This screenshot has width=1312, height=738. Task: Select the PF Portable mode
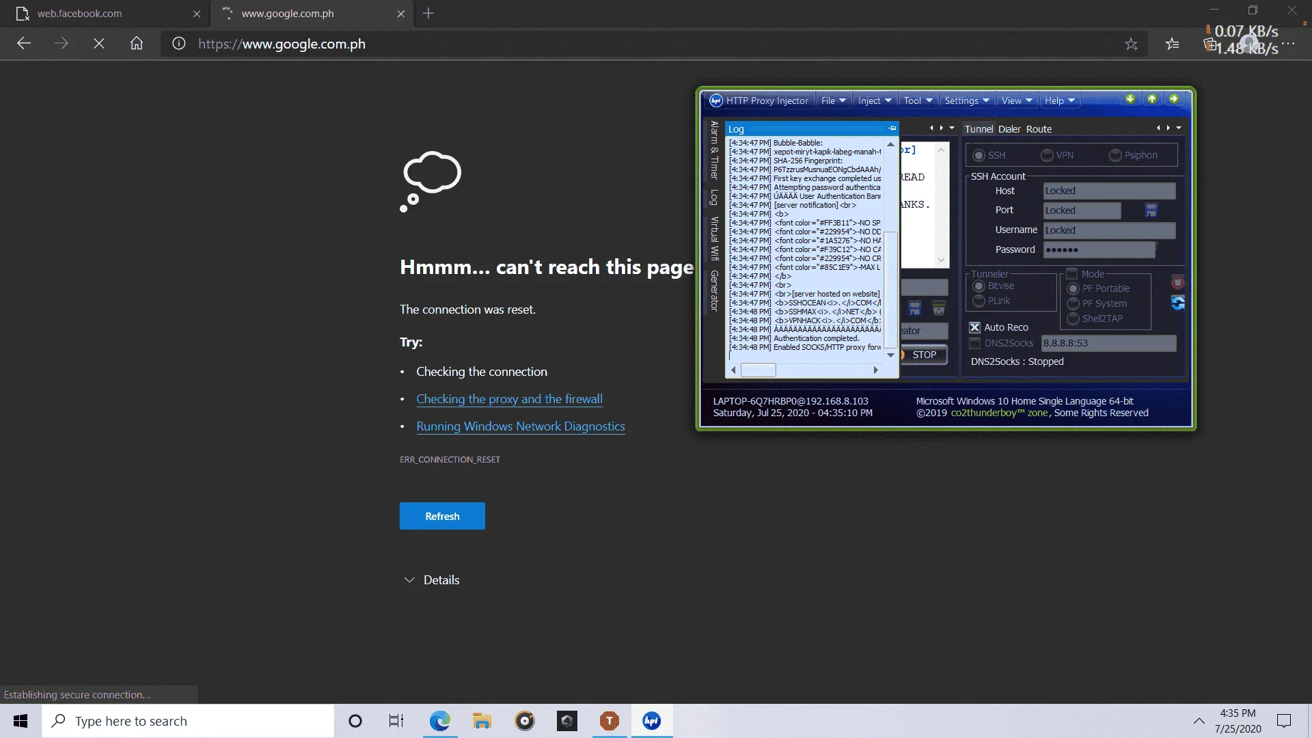coord(1073,288)
